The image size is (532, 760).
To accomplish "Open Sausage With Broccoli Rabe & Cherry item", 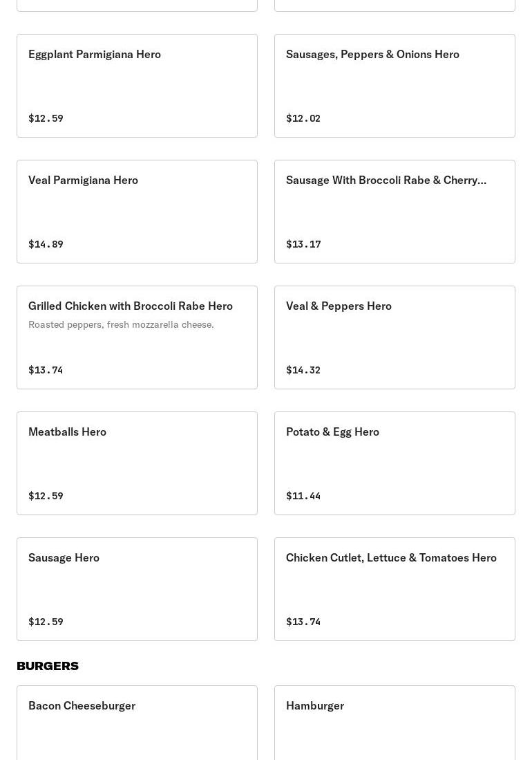I will [395, 212].
